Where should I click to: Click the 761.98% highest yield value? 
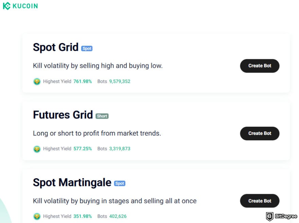coord(83,81)
